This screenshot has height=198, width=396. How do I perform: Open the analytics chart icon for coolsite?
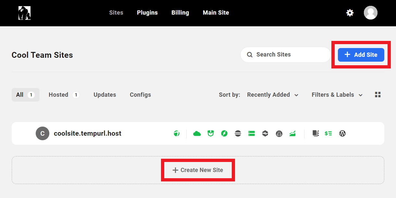[292, 133]
